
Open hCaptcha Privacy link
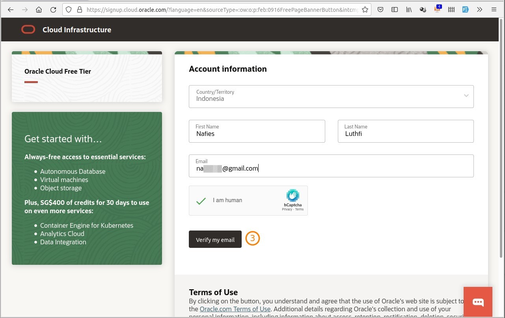tap(287, 209)
